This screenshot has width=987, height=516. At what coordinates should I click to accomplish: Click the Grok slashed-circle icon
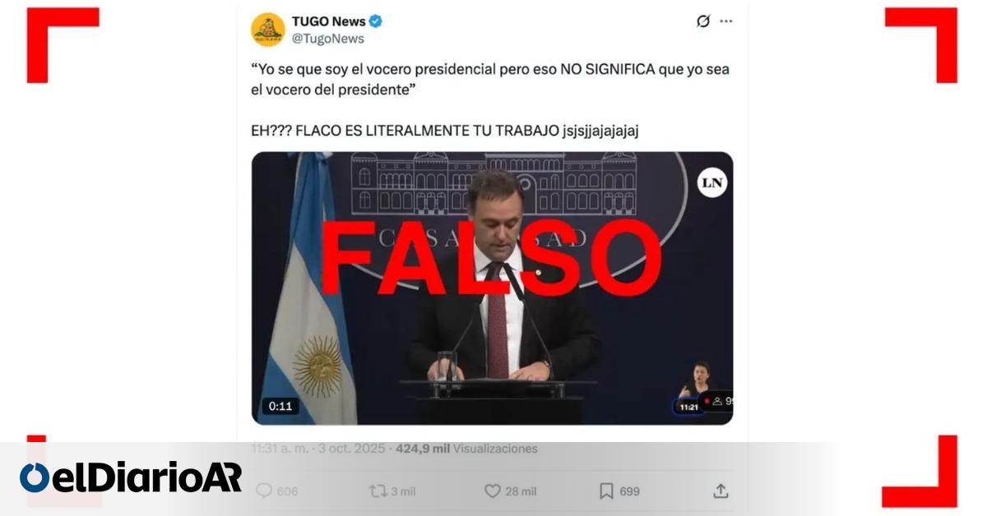(702, 21)
